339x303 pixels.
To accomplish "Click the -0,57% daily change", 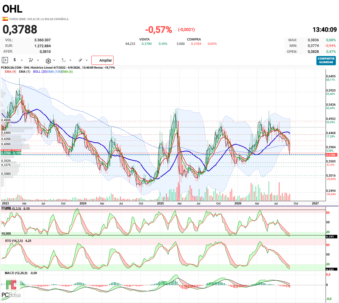I will pyautogui.click(x=159, y=30).
